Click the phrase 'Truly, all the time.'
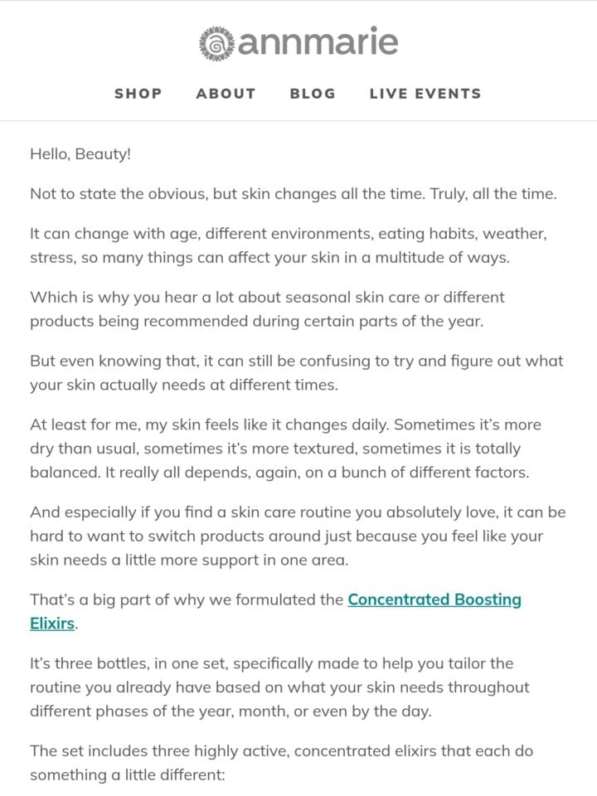The height and width of the screenshot is (796, 597). pyautogui.click(x=493, y=194)
